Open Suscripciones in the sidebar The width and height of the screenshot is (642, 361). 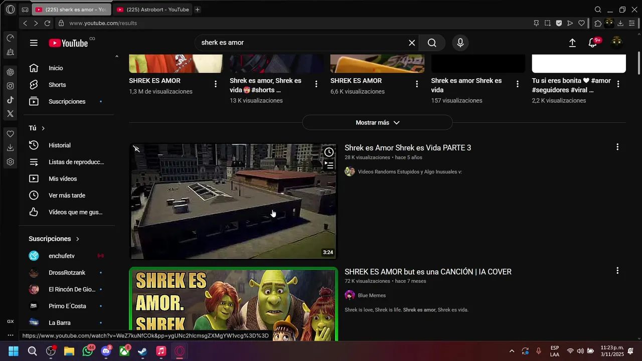[x=68, y=101]
